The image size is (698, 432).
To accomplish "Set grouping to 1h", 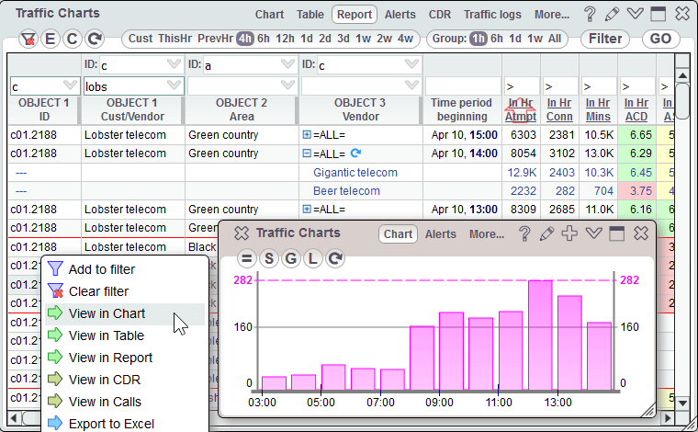I will (x=479, y=39).
